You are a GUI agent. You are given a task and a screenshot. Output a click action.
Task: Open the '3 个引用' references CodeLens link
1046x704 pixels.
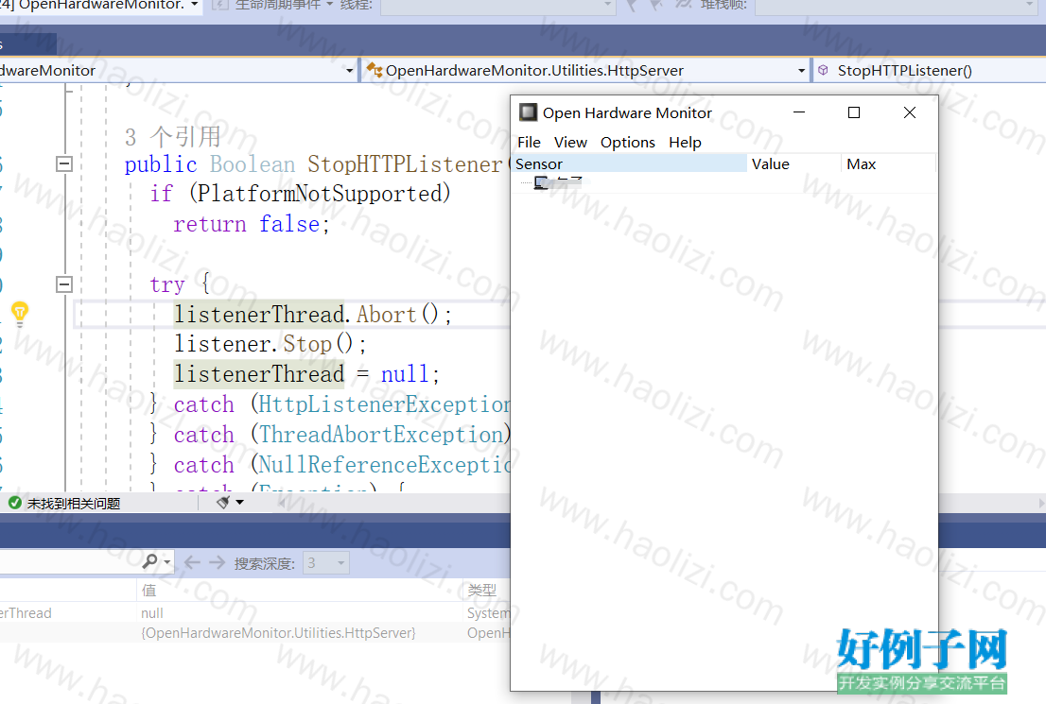[172, 137]
